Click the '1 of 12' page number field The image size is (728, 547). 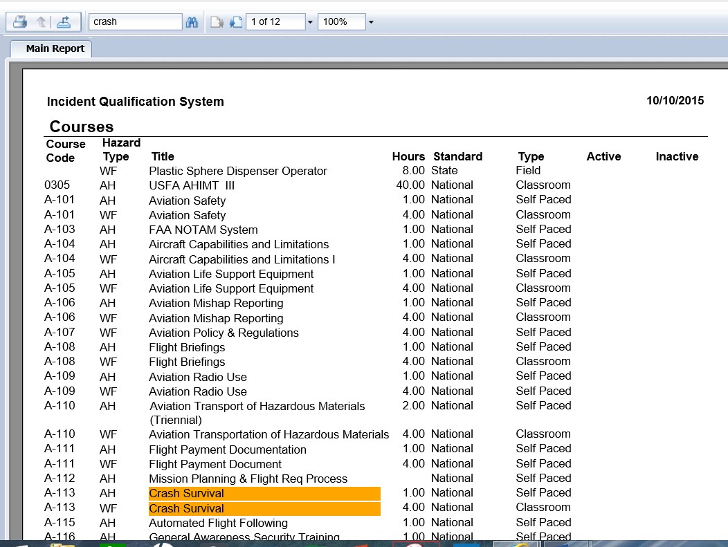point(275,22)
